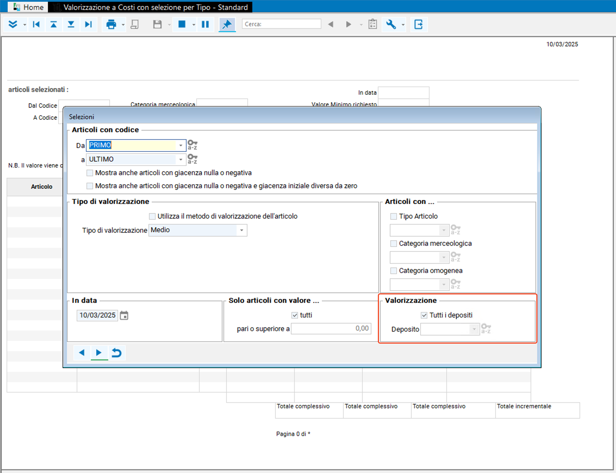Viewport: 616px width, 473px height.
Task: Open the print preview page icon
Action: pos(135,24)
